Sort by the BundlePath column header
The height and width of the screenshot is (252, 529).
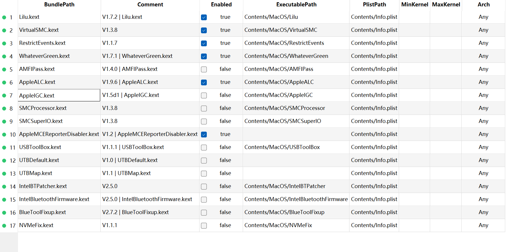[59, 5]
